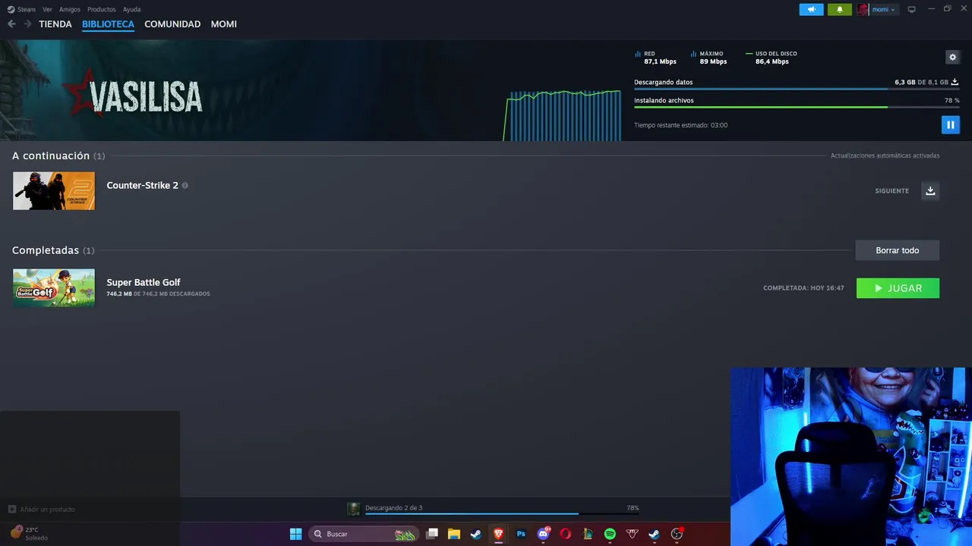Screen dimensions: 972x546
Task: Open the Amigos menu
Action: pyautogui.click(x=70, y=9)
